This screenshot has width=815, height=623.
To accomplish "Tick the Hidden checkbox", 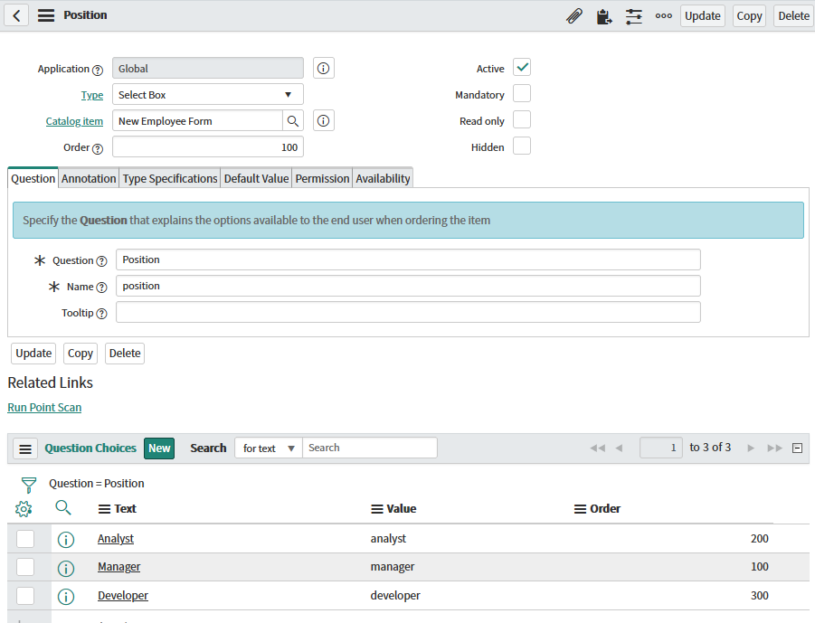I will [522, 146].
